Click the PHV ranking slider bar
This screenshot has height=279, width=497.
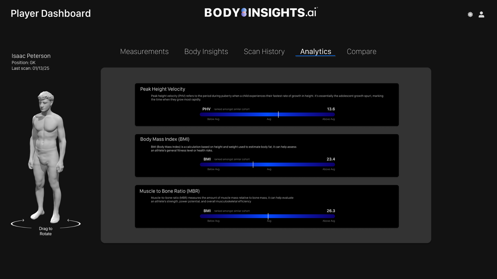click(x=267, y=114)
